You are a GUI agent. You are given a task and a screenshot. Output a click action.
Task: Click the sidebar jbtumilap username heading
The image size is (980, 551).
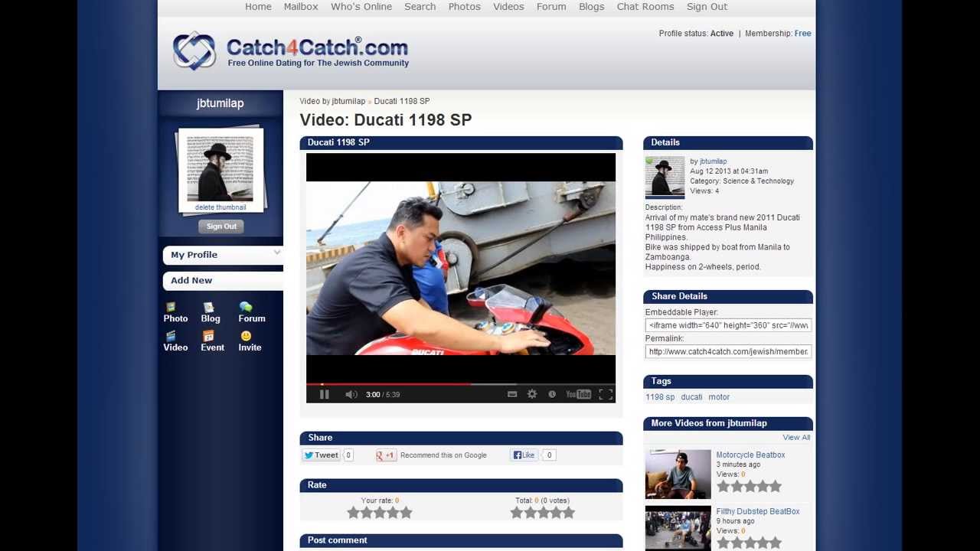pyautogui.click(x=220, y=103)
